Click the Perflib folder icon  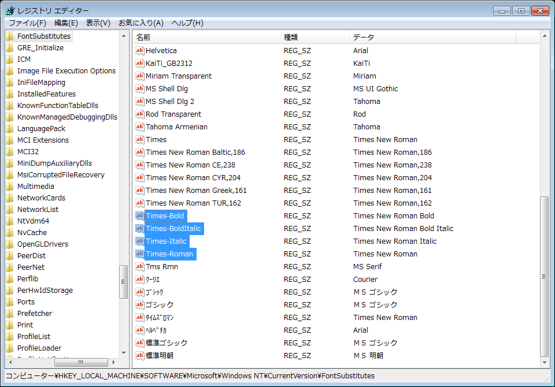pos(10,279)
